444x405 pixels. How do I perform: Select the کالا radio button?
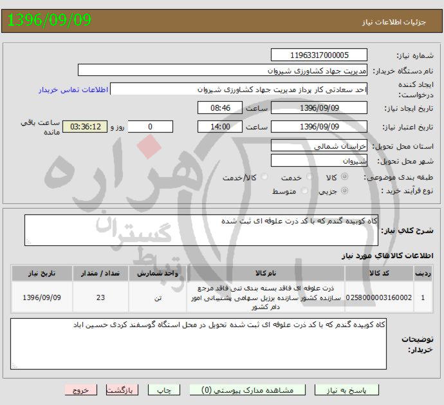click(345, 176)
